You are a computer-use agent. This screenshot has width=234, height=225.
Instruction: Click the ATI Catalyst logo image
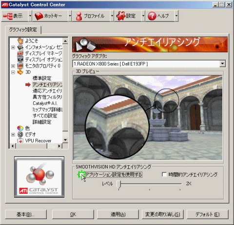(39, 177)
